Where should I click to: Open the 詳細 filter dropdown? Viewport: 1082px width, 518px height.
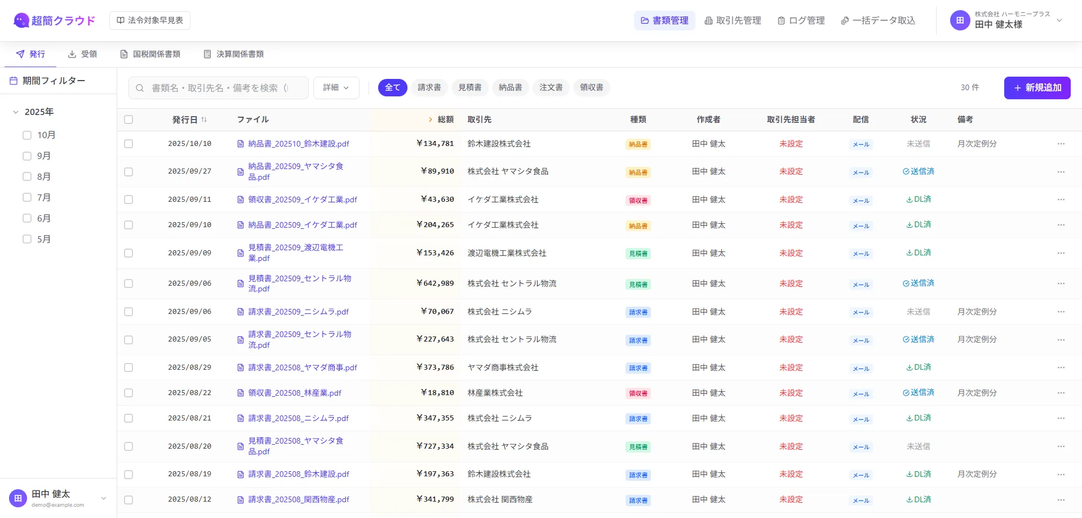[x=336, y=88]
